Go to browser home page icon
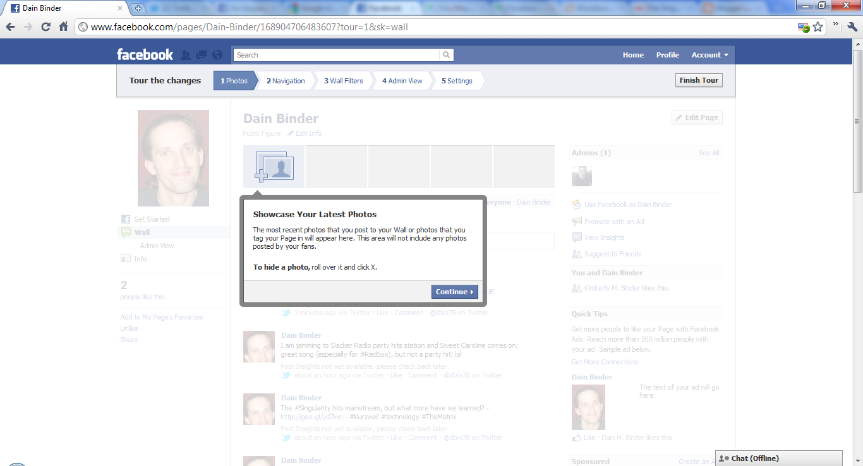Viewport: 863px width, 466px height. 63,27
